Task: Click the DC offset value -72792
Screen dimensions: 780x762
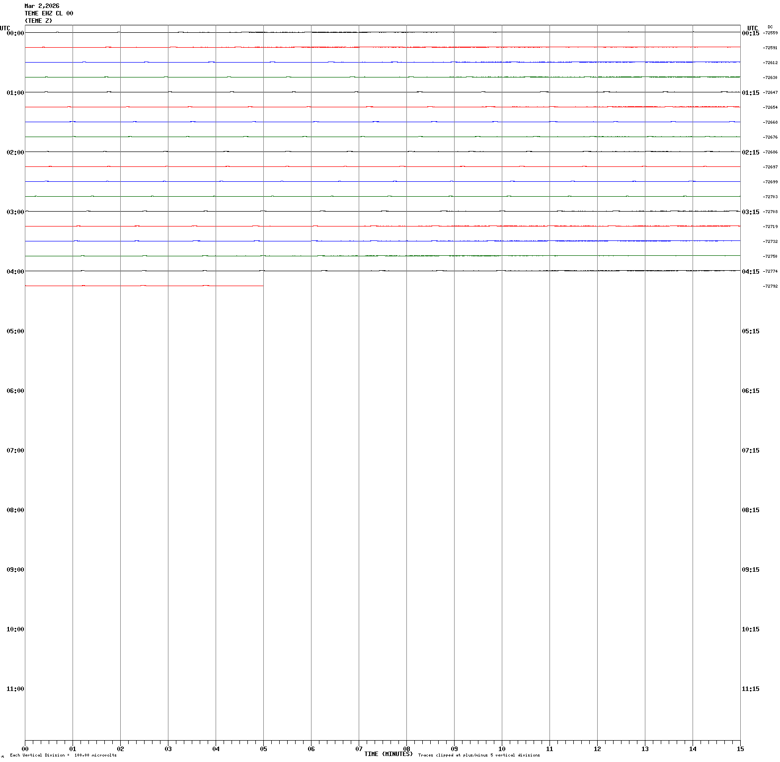Action: click(x=770, y=287)
